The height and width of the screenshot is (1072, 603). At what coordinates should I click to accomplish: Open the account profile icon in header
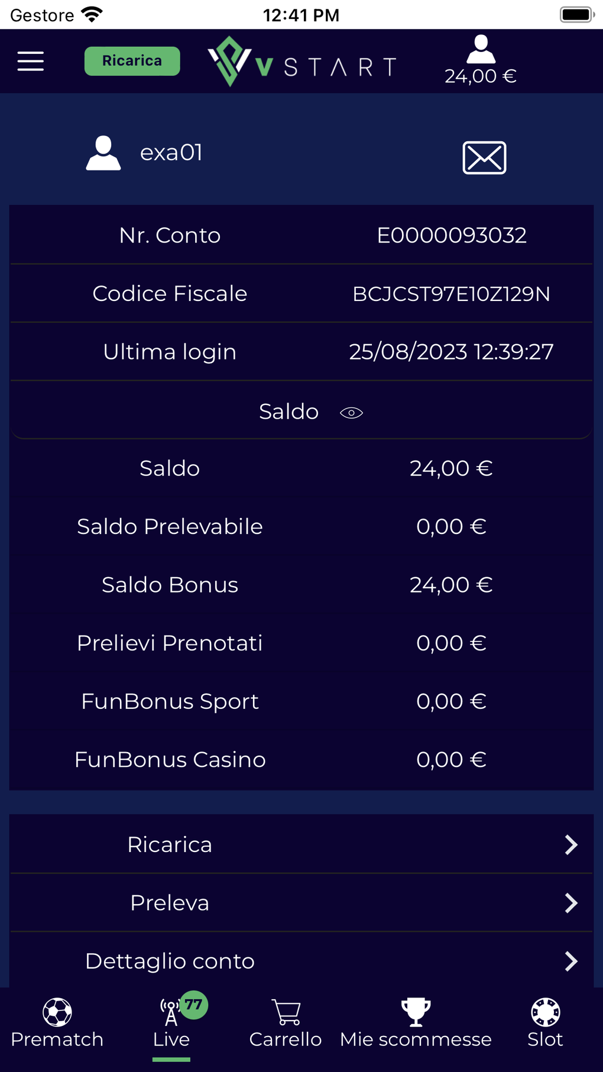pyautogui.click(x=481, y=50)
